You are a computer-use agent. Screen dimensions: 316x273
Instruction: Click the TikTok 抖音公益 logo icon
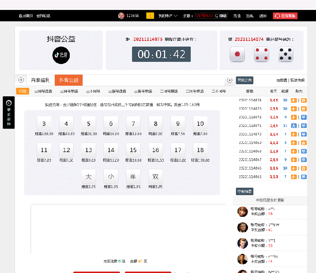coord(61,55)
